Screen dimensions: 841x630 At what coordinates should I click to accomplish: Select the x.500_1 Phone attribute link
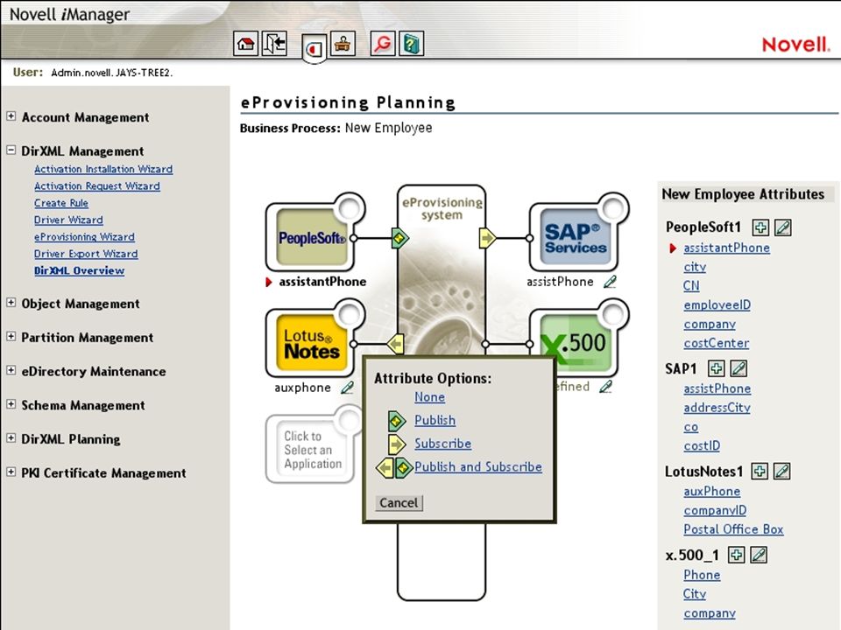coord(702,575)
